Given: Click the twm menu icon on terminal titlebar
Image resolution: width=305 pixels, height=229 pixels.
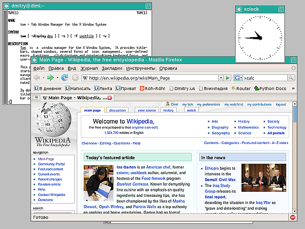Looking at the screenshot, I should [7, 6].
